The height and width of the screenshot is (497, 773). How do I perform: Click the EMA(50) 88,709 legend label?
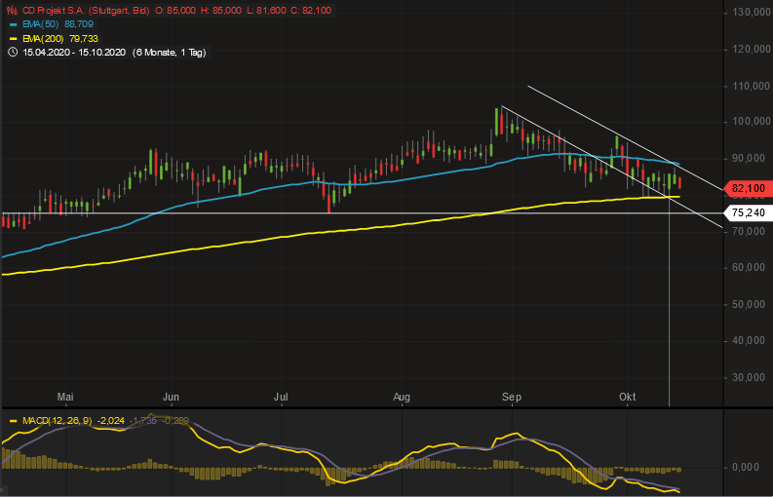tap(58, 24)
